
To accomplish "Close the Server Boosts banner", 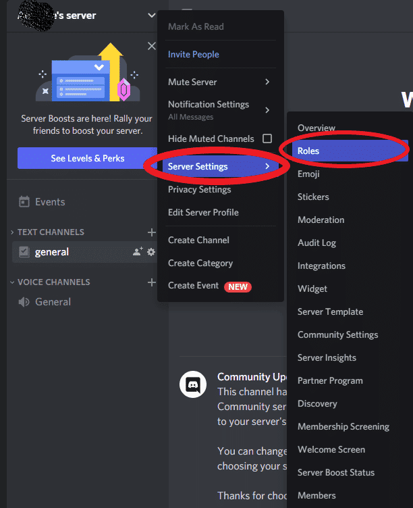I will (151, 46).
